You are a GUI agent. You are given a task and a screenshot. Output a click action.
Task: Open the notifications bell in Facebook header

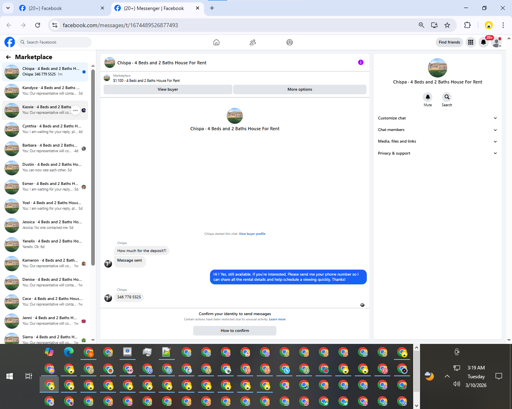484,42
